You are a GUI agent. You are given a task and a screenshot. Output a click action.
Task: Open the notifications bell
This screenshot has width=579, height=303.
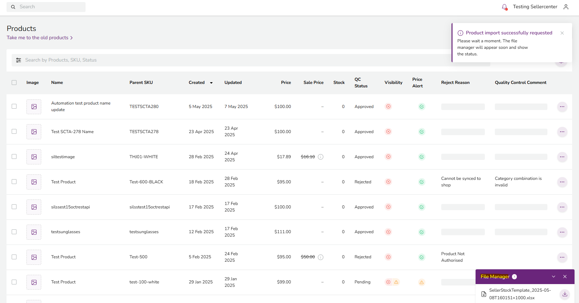point(504,7)
